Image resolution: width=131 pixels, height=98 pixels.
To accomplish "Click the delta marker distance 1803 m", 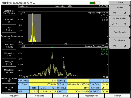I will tap(104, 51).
